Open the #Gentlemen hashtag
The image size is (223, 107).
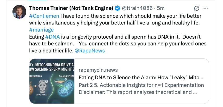(x=44, y=16)
